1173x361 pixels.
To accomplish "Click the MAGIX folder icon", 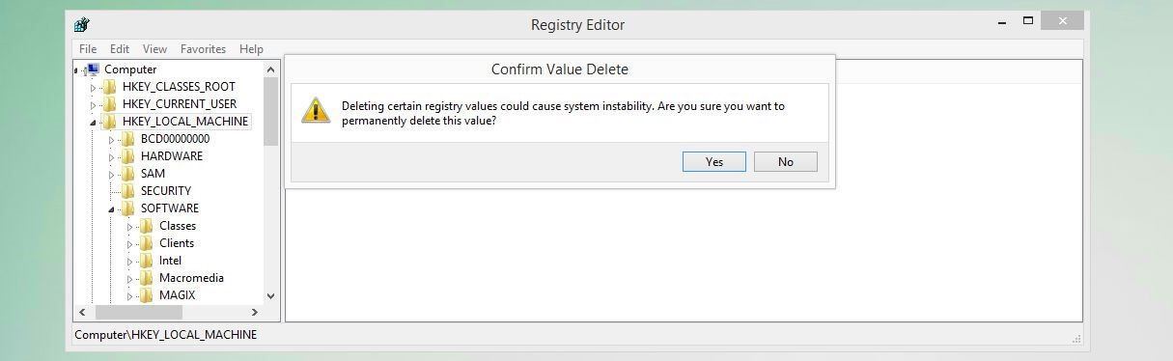I will pos(147,295).
